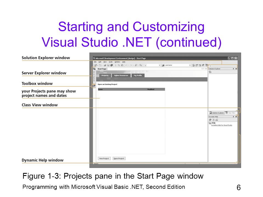Open the New Project icon's dropdown arrow

(98, 65)
